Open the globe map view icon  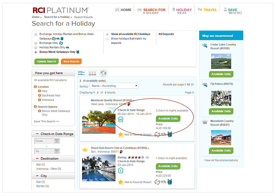point(103,73)
